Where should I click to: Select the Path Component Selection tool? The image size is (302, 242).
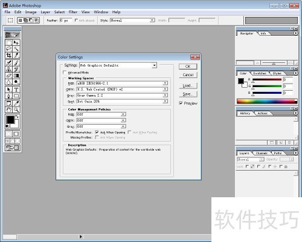click(x=8, y=90)
